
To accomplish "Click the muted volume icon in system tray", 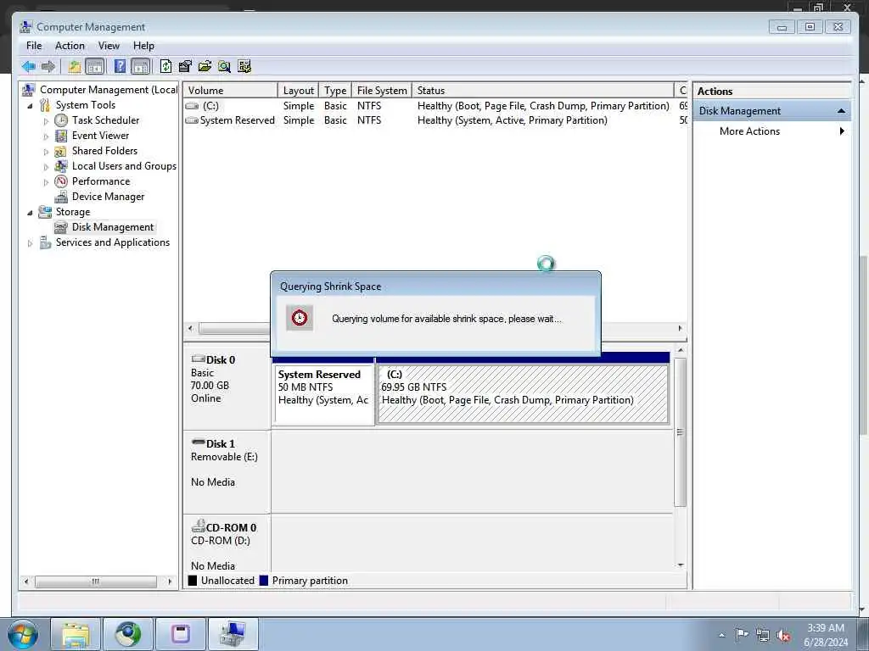I will [x=783, y=635].
